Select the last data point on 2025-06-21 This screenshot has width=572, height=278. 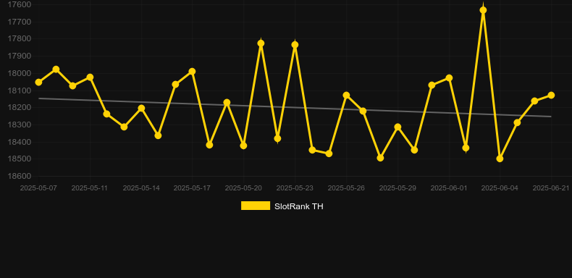click(x=551, y=96)
